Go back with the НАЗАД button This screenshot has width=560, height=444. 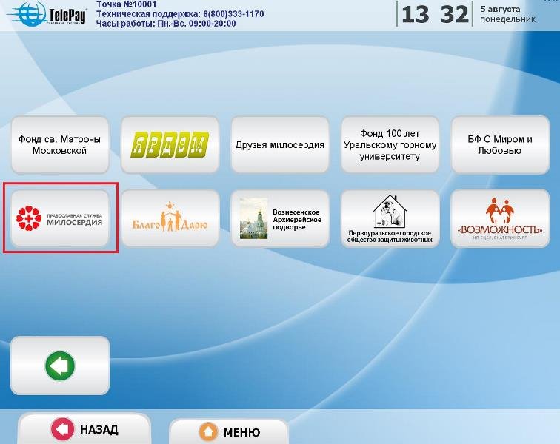click(x=84, y=429)
